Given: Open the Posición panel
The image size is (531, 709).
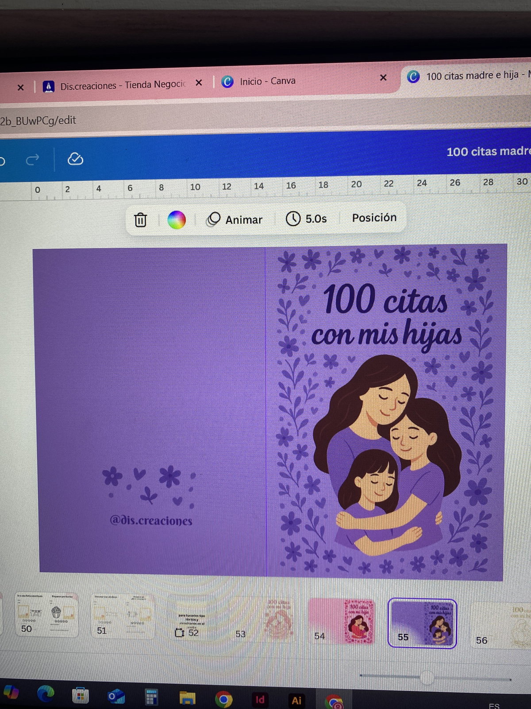Looking at the screenshot, I should tap(374, 218).
